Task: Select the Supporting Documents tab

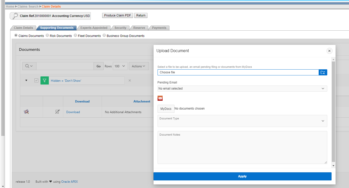Action: 57,28
